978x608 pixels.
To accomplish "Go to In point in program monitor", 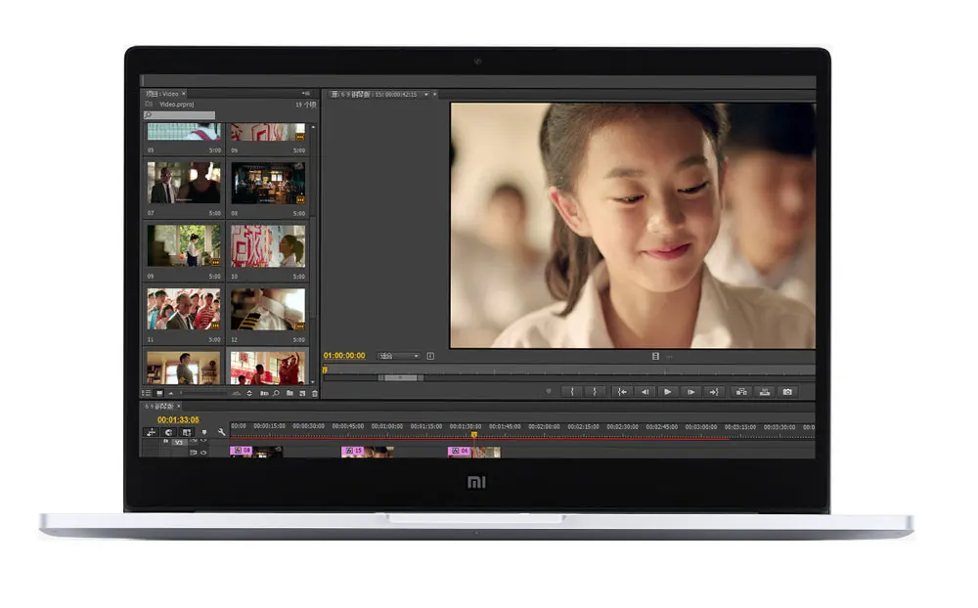I will coord(622,392).
